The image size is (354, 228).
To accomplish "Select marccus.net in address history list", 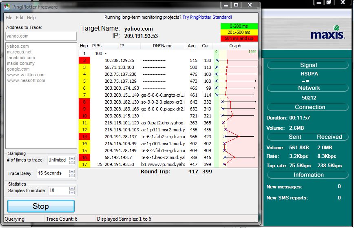I will 19,52.
